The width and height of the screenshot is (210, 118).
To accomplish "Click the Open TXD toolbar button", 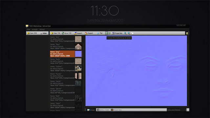I will 55,33.
